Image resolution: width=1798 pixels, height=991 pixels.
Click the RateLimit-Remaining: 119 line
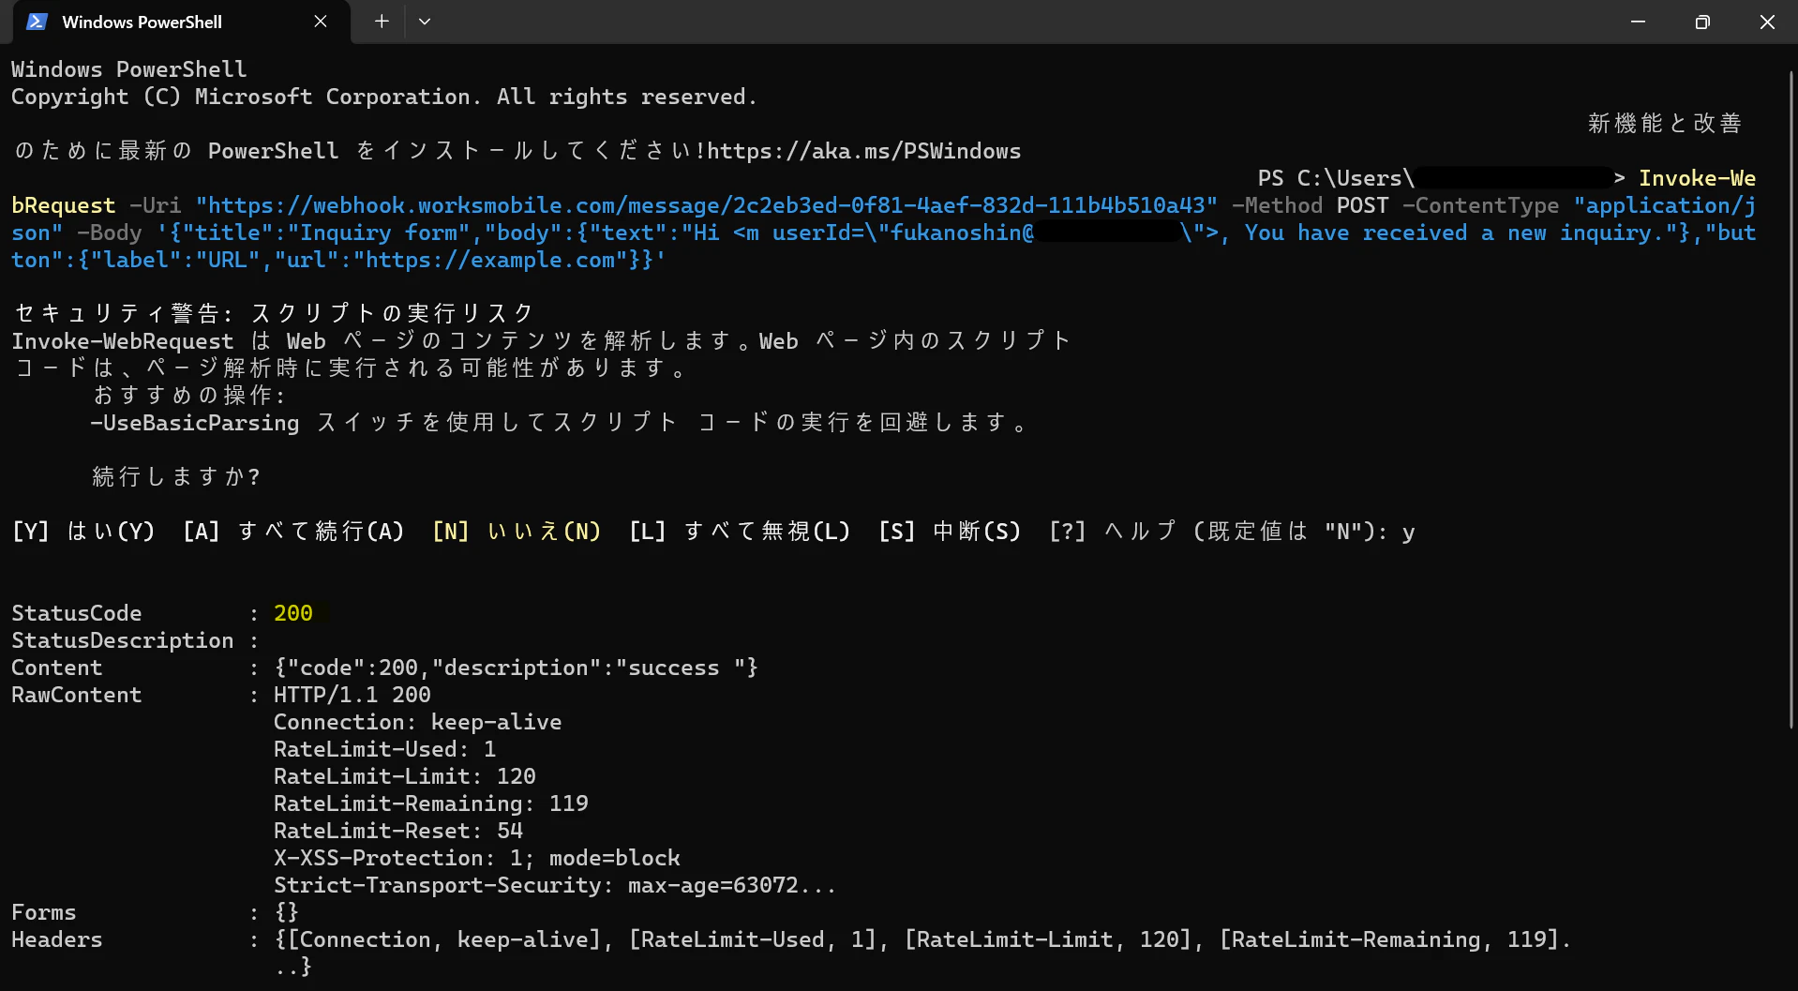pos(431,803)
